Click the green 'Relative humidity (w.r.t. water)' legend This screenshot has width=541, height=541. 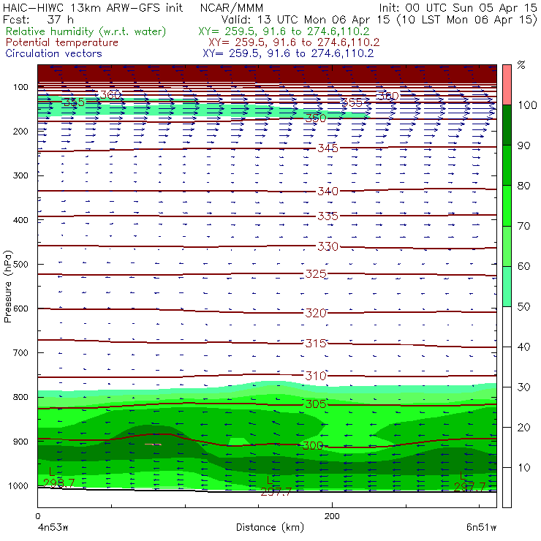click(x=86, y=31)
